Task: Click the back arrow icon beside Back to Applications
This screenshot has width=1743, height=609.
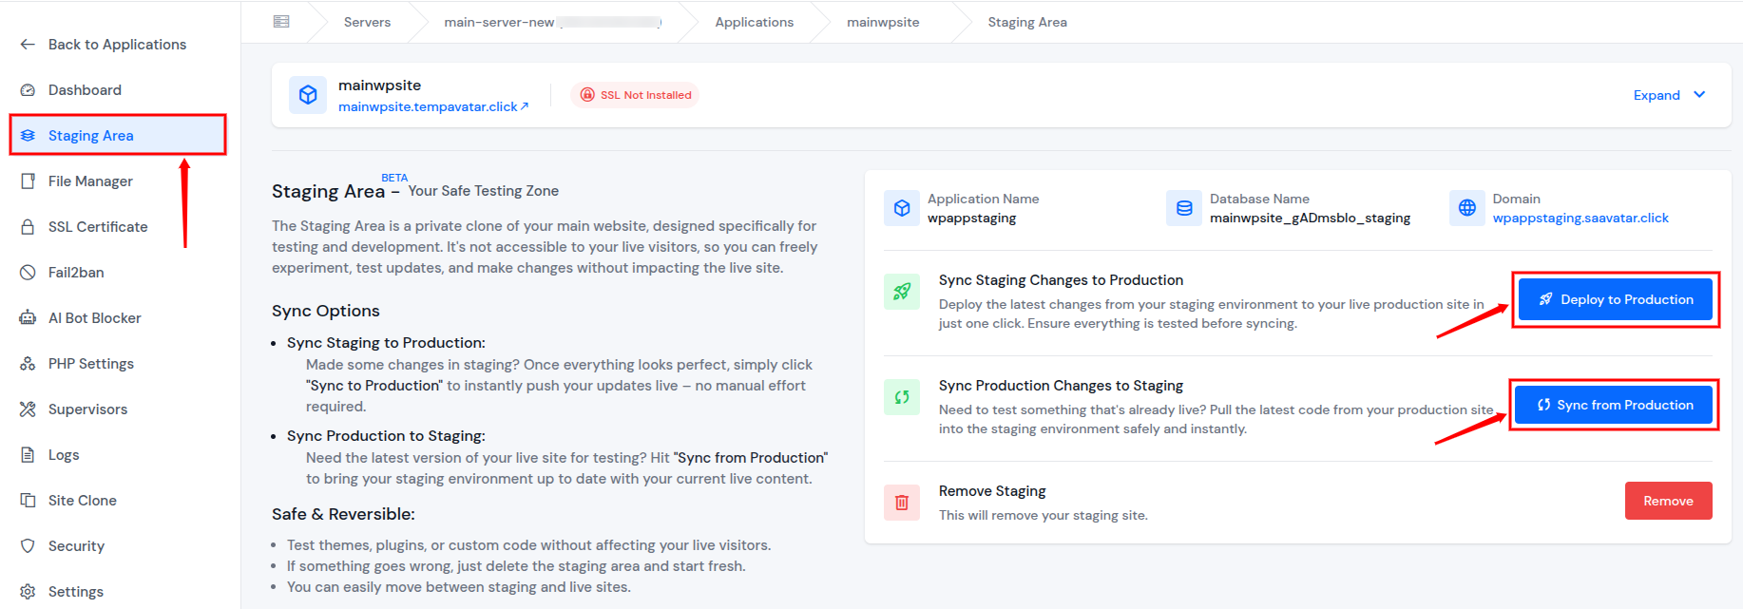Action: coord(28,45)
